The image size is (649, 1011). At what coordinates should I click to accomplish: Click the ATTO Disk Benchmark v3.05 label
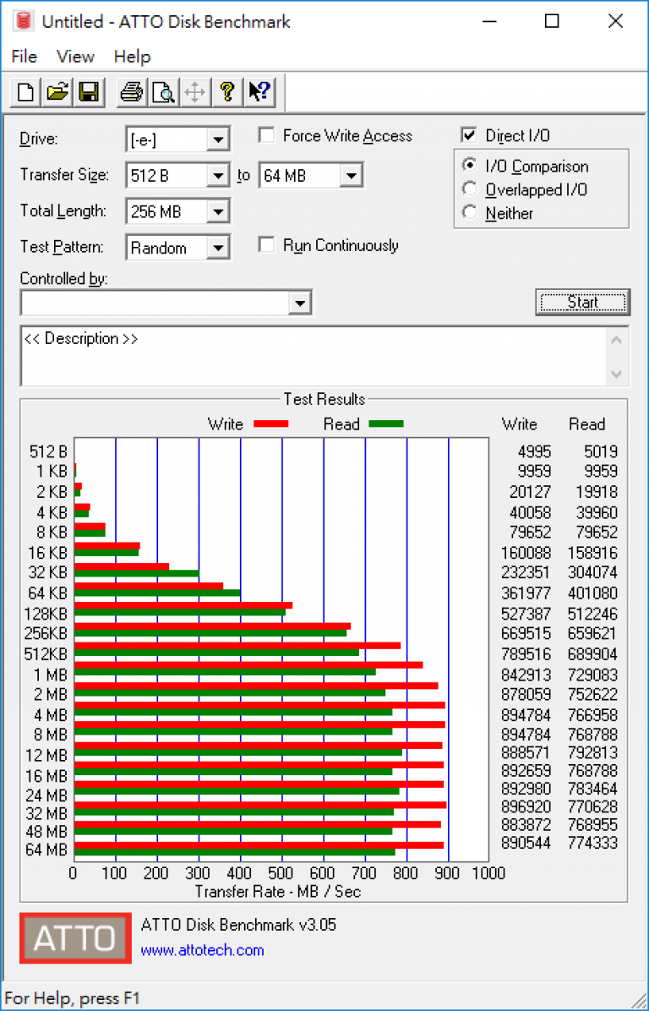[238, 925]
